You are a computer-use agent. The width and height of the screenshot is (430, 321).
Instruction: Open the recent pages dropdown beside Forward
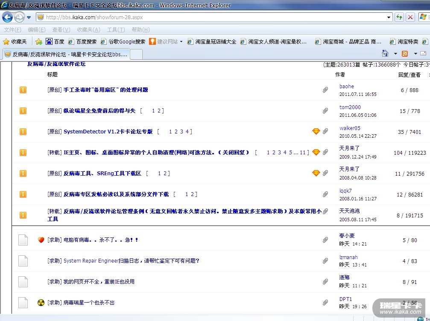click(x=29, y=17)
